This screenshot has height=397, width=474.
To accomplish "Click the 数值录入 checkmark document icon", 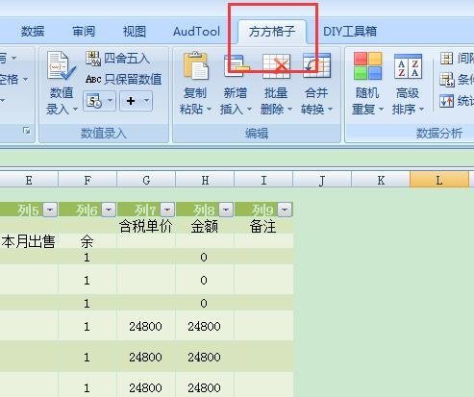I will (62, 65).
